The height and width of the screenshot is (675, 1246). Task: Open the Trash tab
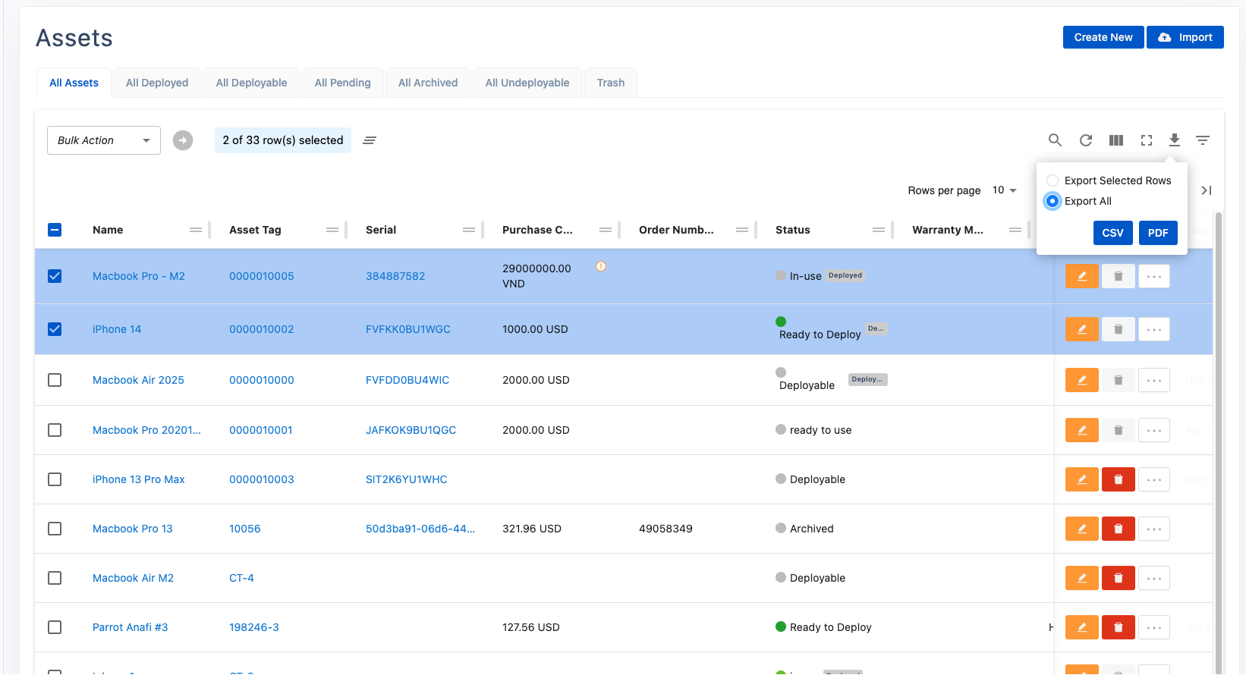[x=611, y=83]
